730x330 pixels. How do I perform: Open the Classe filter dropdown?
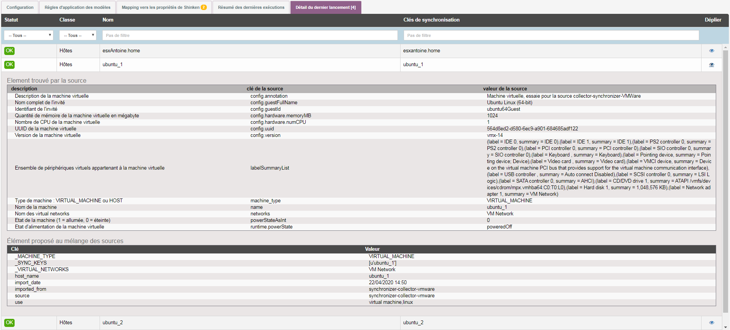78,35
